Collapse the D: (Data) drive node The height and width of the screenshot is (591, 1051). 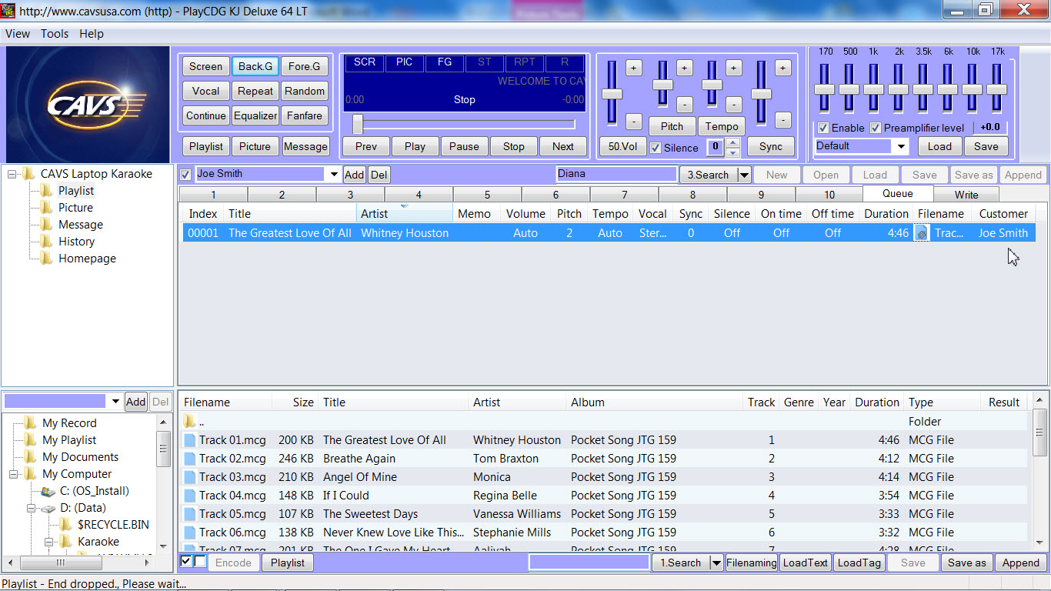(31, 508)
